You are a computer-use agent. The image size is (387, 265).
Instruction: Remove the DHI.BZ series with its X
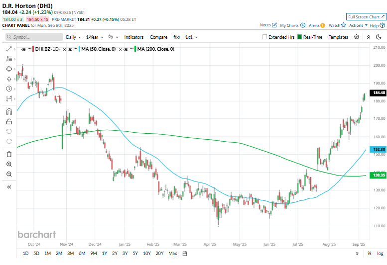click(x=64, y=50)
